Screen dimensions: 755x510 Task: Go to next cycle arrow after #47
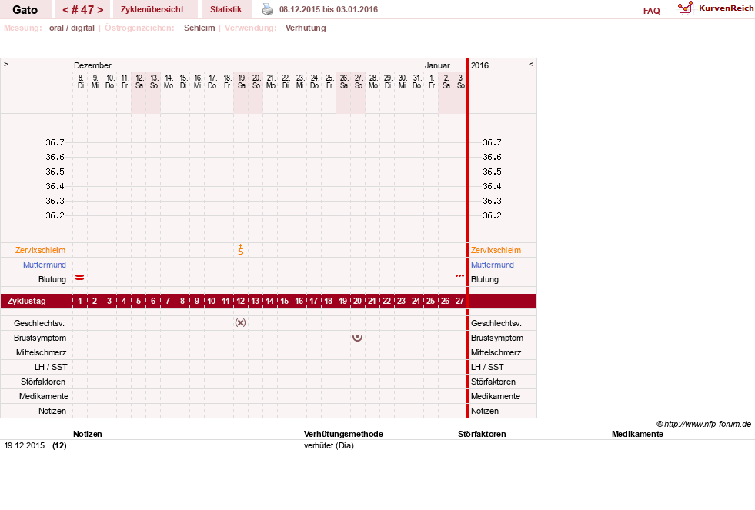100,10
